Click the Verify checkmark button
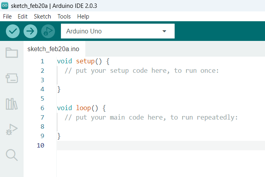This screenshot has width=265, height=177. pos(13,31)
